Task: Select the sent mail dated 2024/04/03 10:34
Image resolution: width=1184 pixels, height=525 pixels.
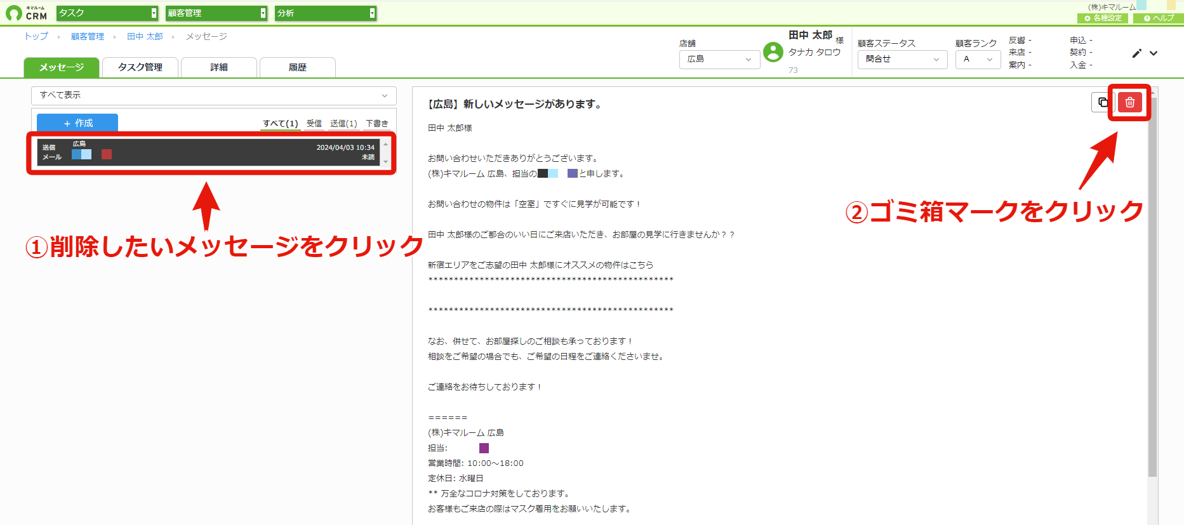Action: [208, 152]
